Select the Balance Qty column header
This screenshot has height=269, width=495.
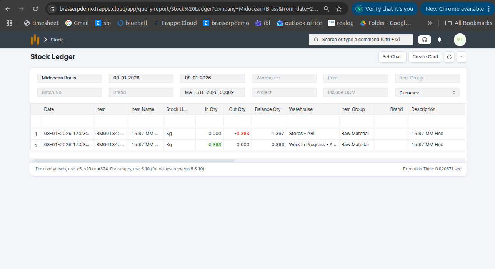[x=268, y=109]
